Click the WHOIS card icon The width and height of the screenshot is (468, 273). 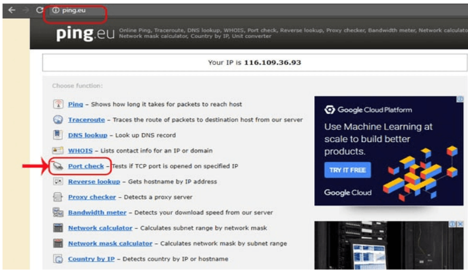(58, 151)
